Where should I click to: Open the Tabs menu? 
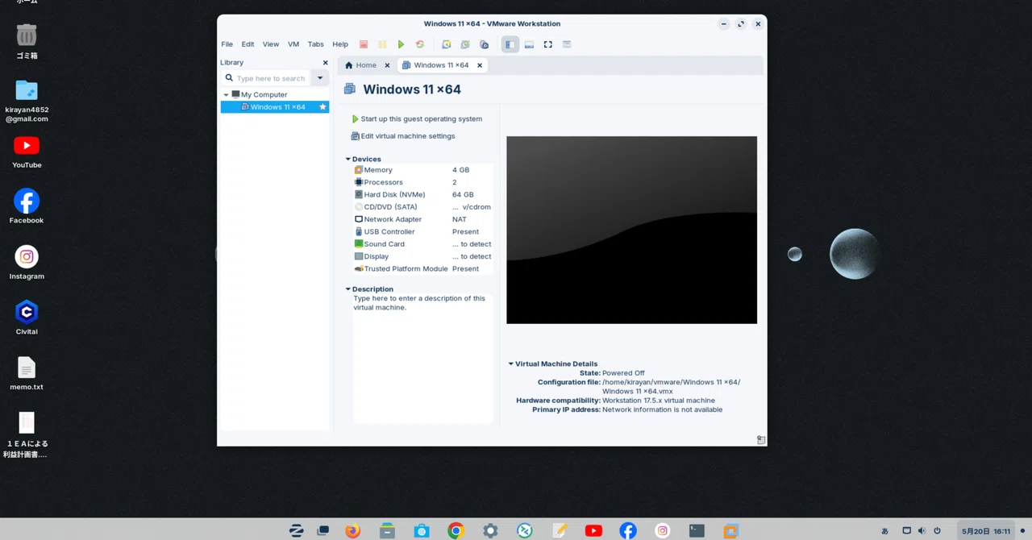tap(315, 44)
